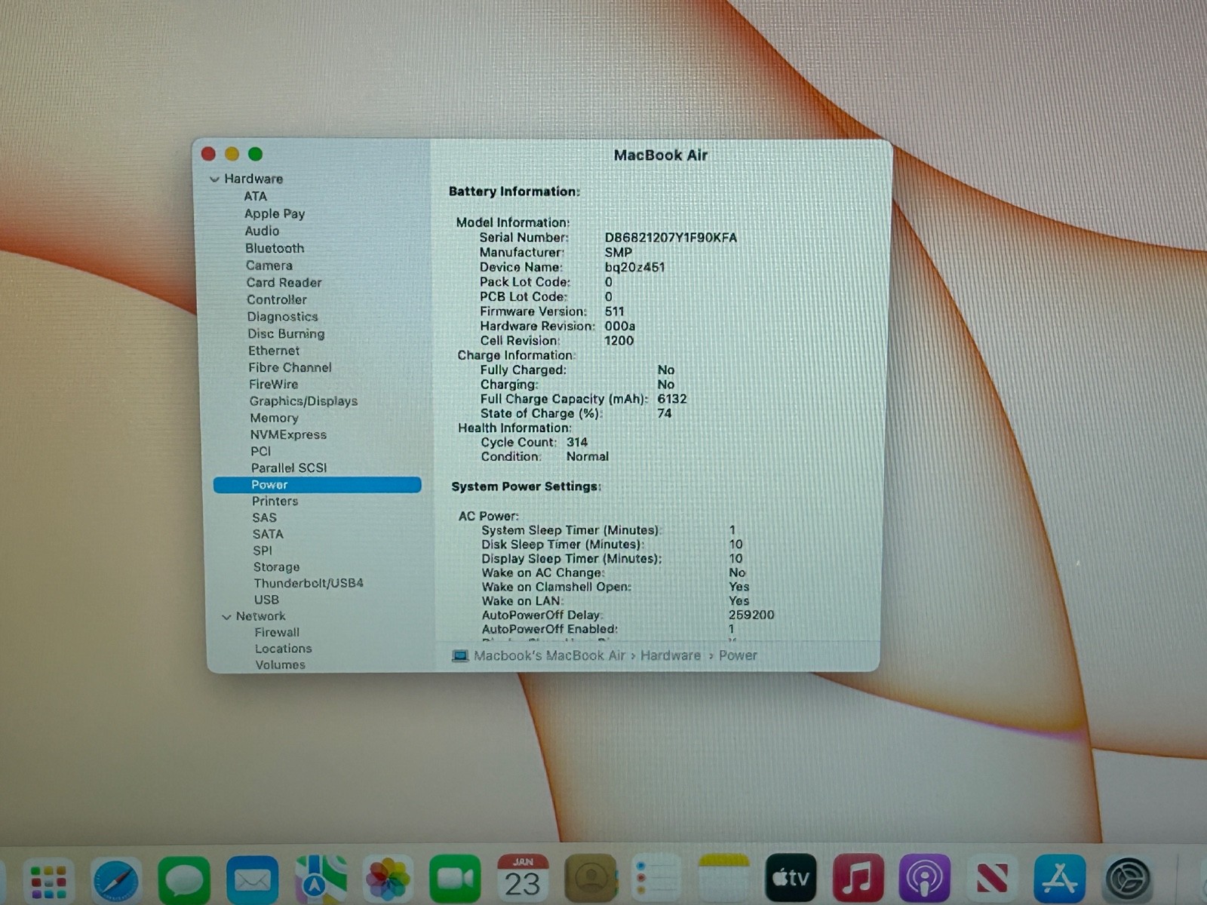Show Printers information

click(x=275, y=502)
